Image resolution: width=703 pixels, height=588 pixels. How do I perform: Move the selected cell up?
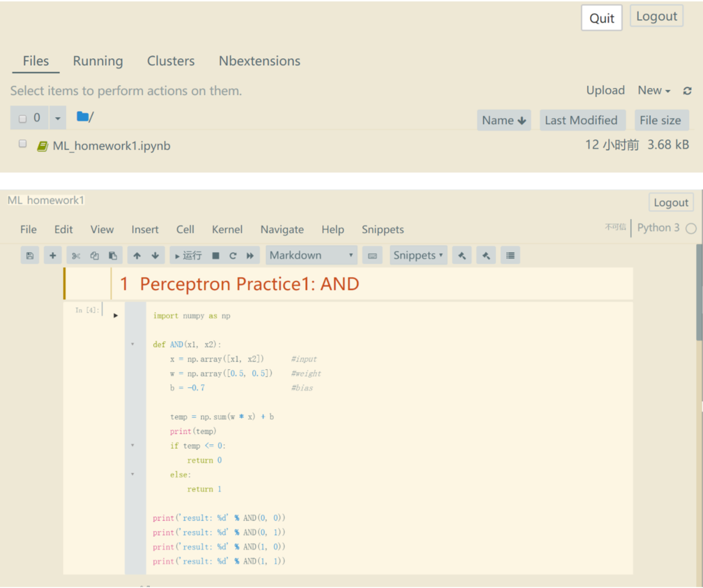point(137,256)
